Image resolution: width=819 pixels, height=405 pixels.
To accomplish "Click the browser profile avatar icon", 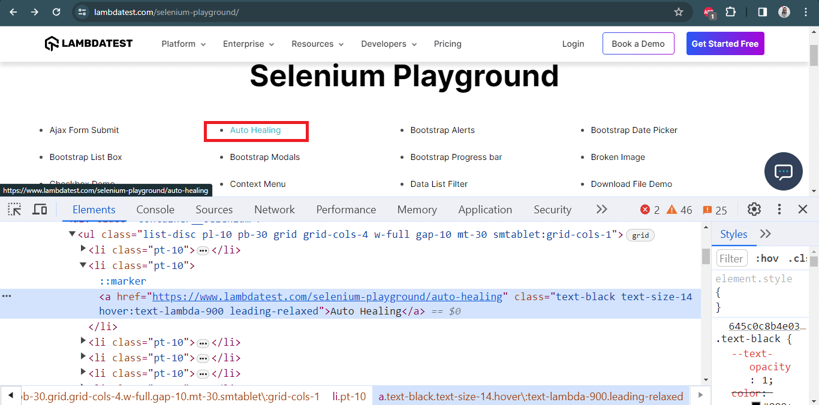I will (784, 12).
